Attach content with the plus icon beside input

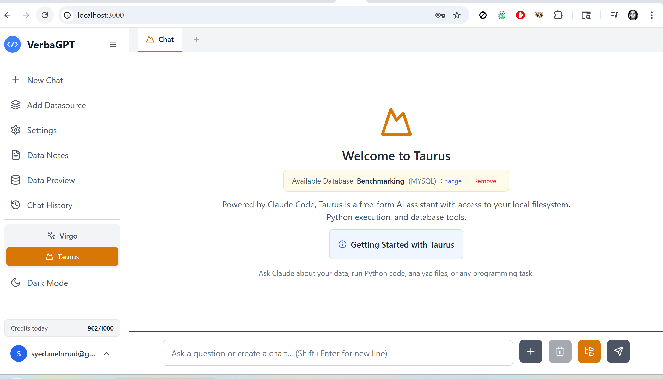[x=530, y=351]
